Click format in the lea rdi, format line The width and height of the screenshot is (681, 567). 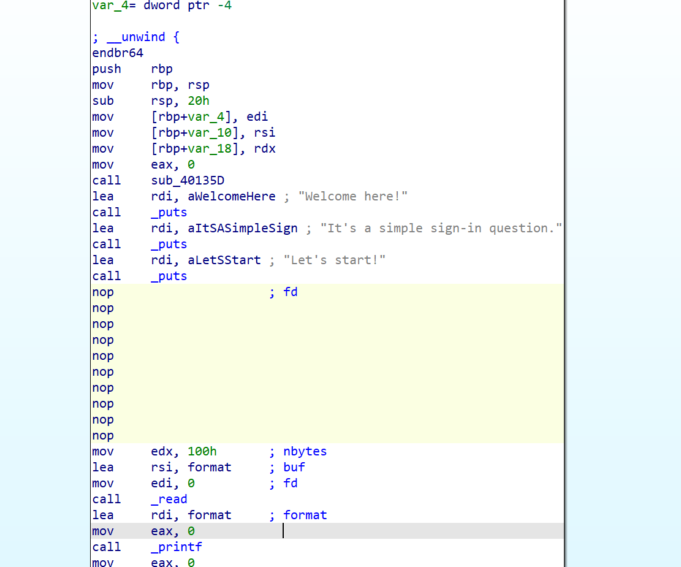(x=210, y=516)
